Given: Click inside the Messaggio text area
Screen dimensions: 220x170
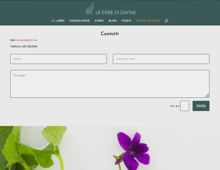Looking at the screenshot, I should coord(110,84).
